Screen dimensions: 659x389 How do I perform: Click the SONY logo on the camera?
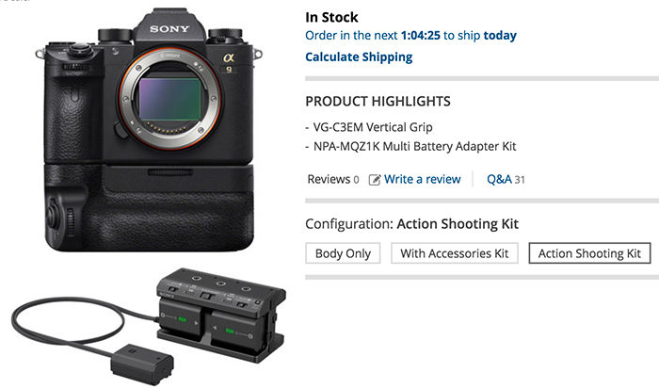(x=169, y=29)
